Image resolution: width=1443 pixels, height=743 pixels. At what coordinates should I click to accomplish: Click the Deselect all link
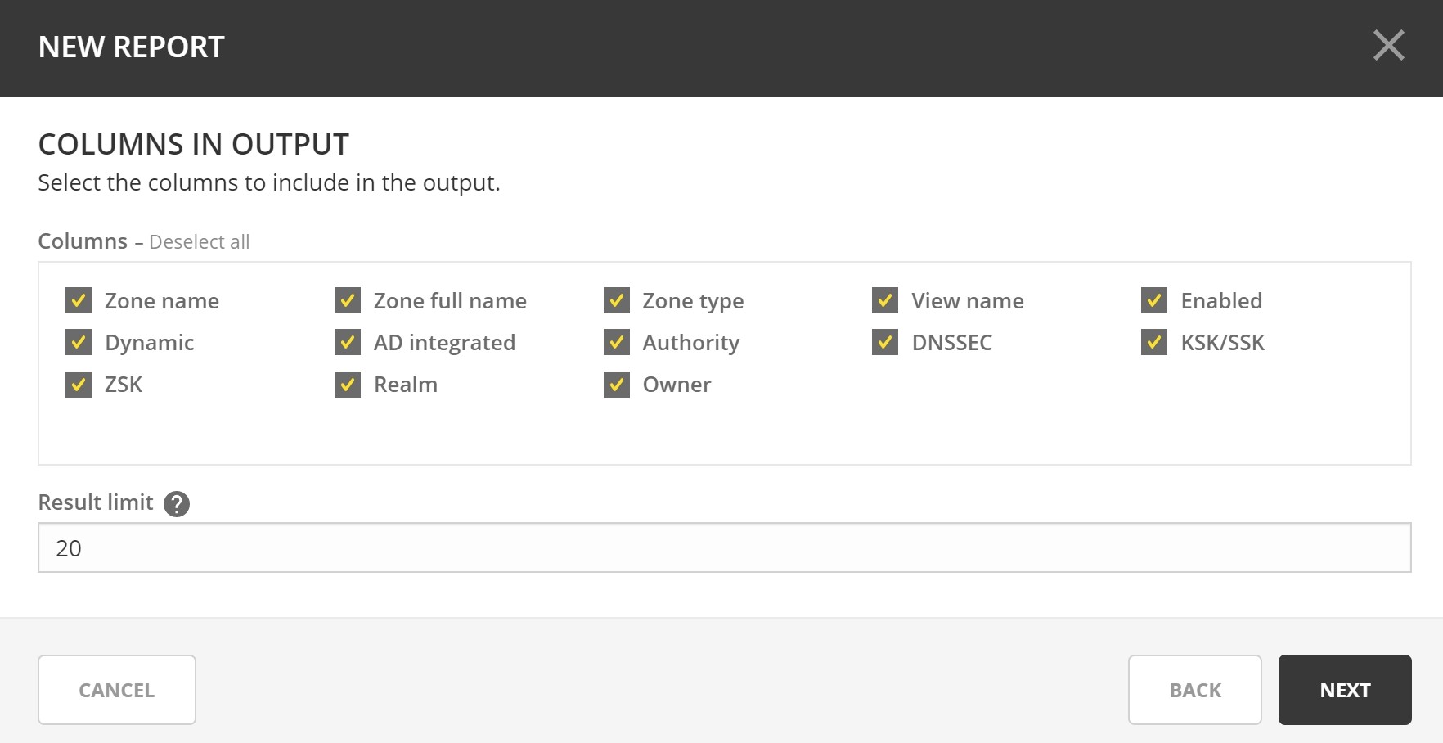(199, 242)
